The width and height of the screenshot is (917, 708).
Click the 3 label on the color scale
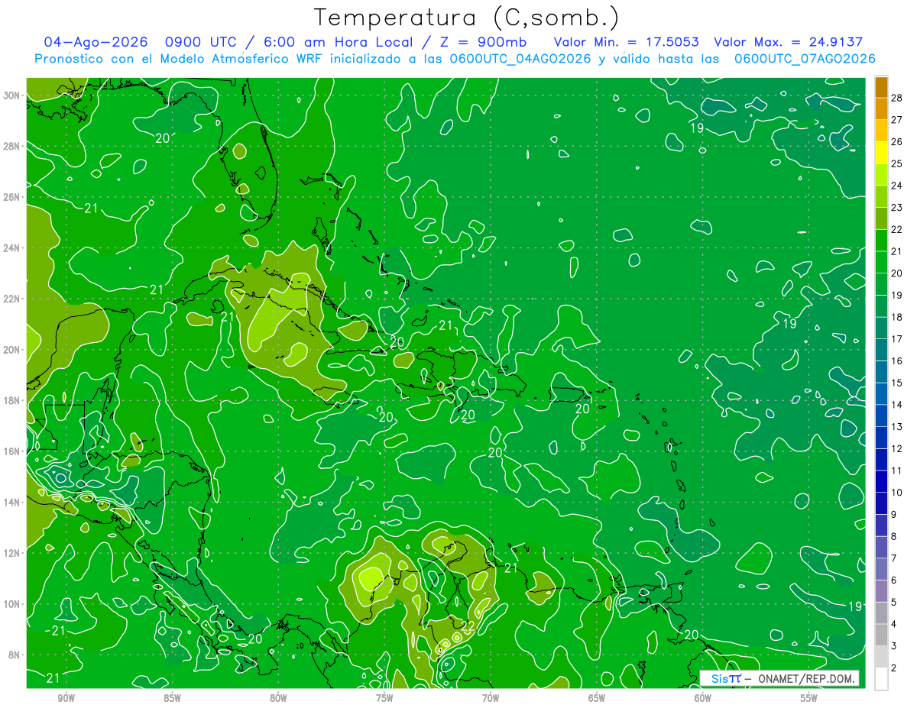(x=895, y=646)
